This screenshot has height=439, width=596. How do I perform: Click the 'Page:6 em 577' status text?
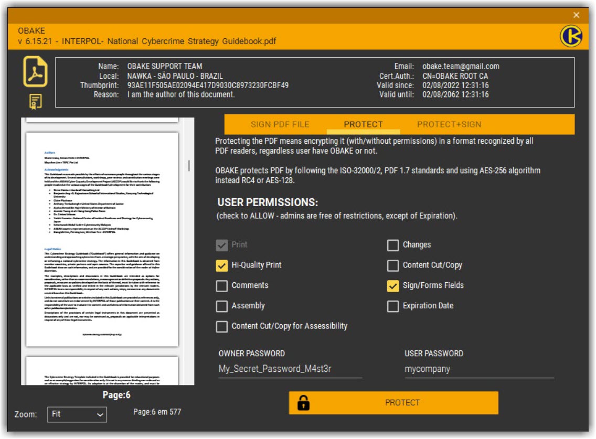tap(157, 412)
